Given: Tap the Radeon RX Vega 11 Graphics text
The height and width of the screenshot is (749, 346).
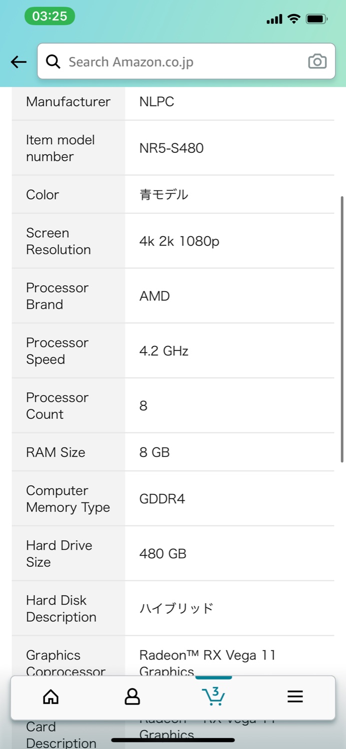Looking at the screenshot, I should tap(207, 663).
